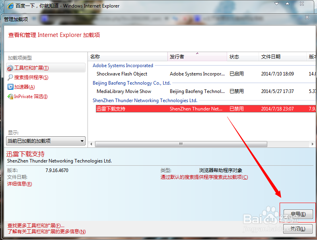Image resolution: width=317 pixels, height=240 pixels.
Task: Click 了解有关工具栏和扩展的更多信息 link
Action: point(47,232)
